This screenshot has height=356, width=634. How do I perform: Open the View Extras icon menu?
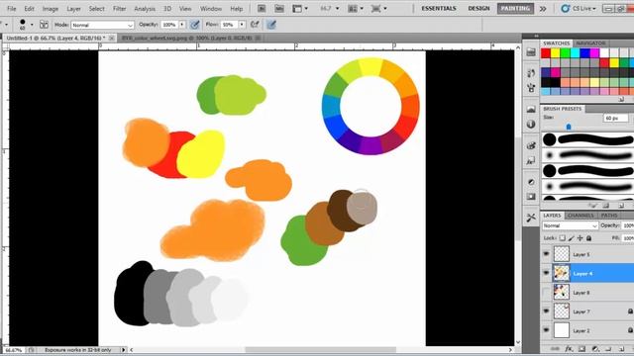(299, 9)
